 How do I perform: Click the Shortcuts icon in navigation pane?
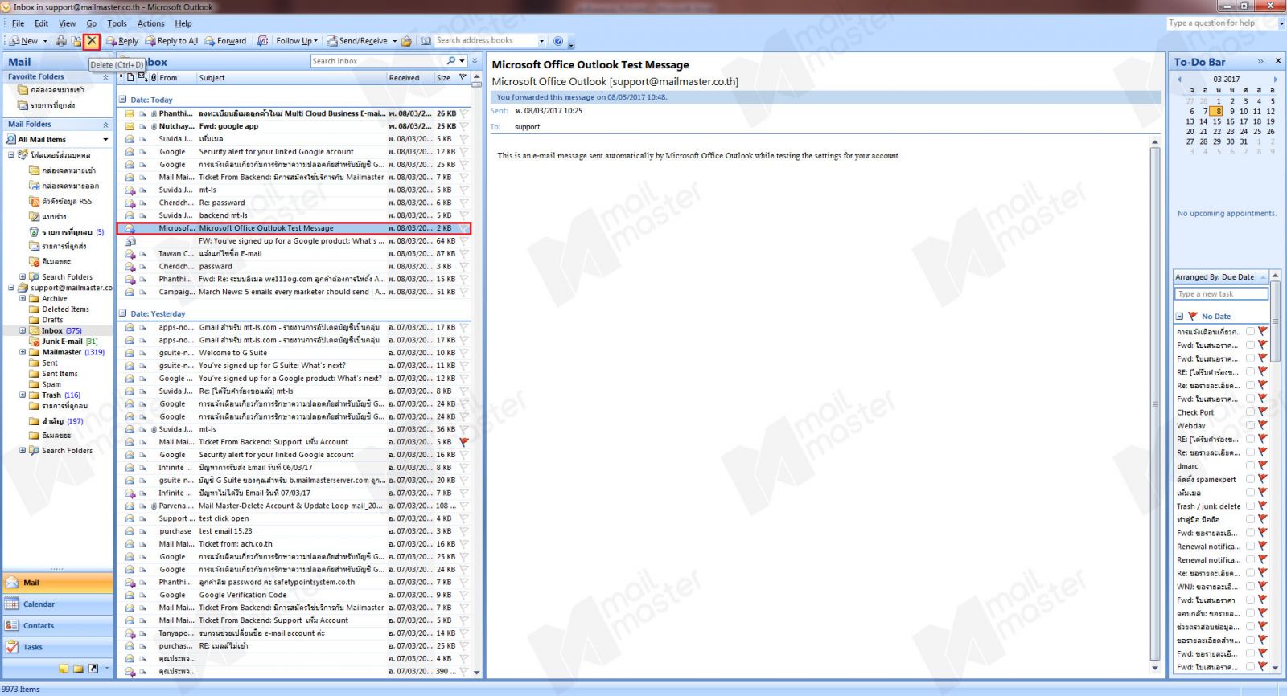(x=93, y=669)
